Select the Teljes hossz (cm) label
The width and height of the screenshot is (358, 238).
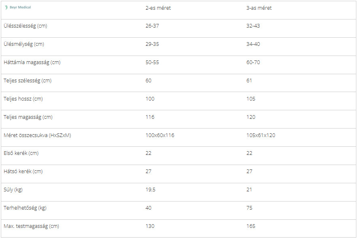23,99
